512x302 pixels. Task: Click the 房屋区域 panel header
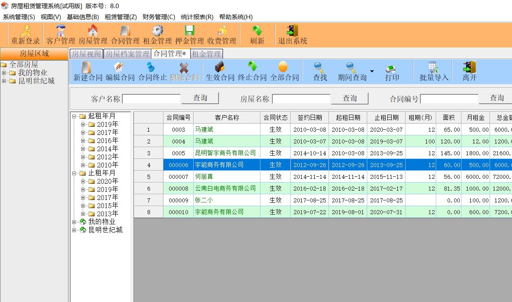(34, 54)
